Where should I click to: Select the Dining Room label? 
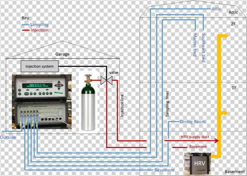(192, 122)
